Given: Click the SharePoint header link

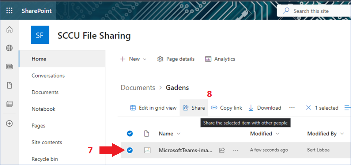Looking at the screenshot, I should pyautogui.click(x=37, y=11).
